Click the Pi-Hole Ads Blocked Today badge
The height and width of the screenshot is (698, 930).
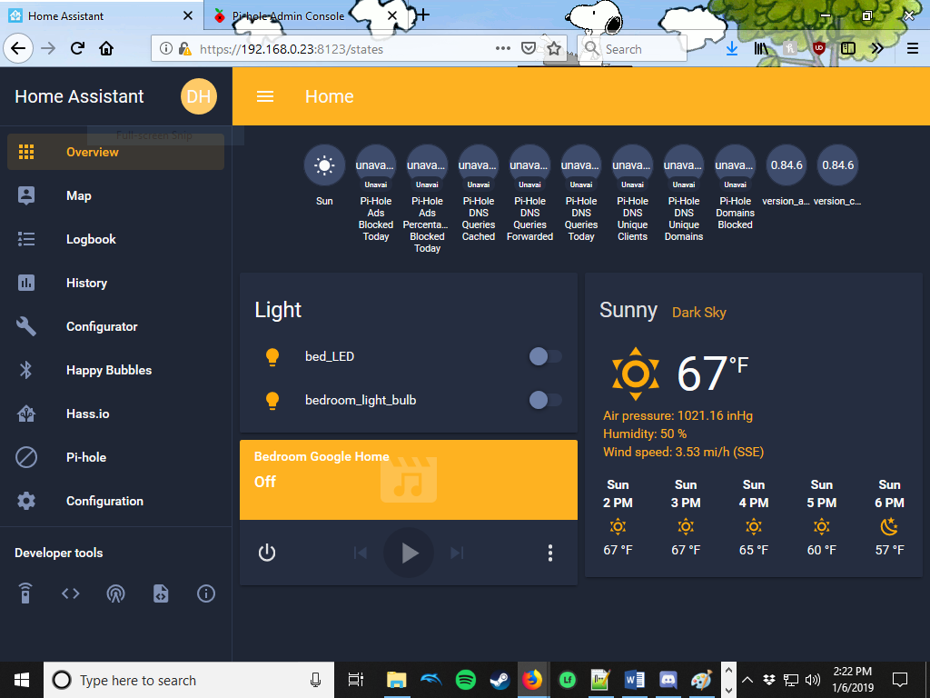pos(375,165)
